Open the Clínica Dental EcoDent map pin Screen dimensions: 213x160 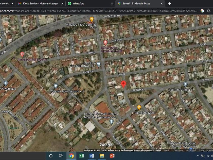[x=22, y=54]
